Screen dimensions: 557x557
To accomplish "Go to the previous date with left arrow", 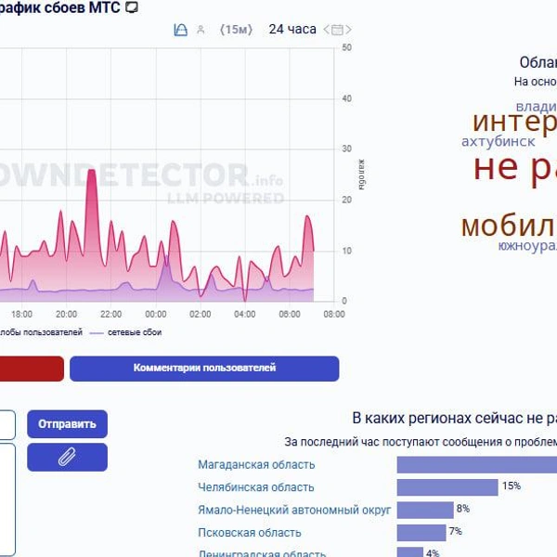I will tap(326, 30).
